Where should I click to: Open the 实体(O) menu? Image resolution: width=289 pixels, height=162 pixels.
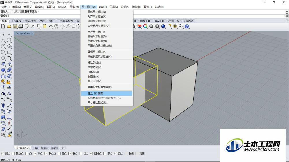tap(62, 7)
